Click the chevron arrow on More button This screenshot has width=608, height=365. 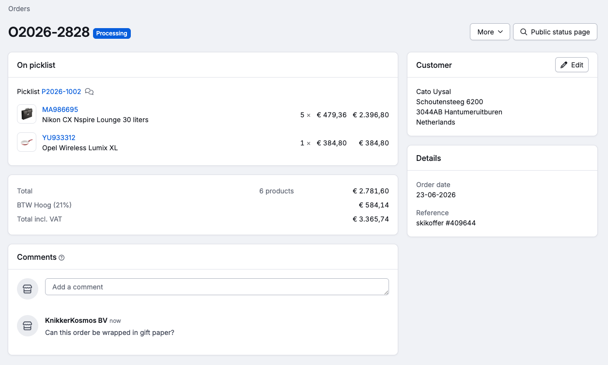click(500, 32)
